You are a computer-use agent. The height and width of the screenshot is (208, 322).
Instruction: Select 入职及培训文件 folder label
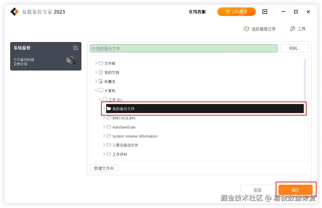[125, 145]
